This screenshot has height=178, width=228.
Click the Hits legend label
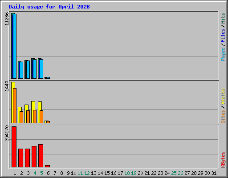click(x=223, y=18)
